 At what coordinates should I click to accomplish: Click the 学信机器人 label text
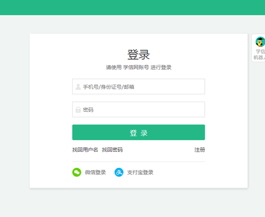click(x=259, y=54)
